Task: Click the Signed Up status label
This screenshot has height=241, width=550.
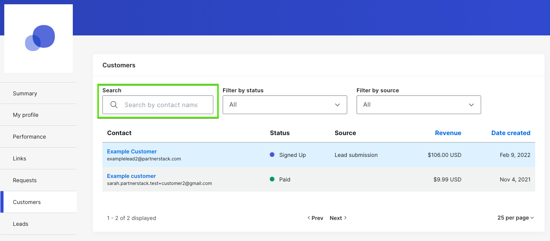Action: pos(292,155)
